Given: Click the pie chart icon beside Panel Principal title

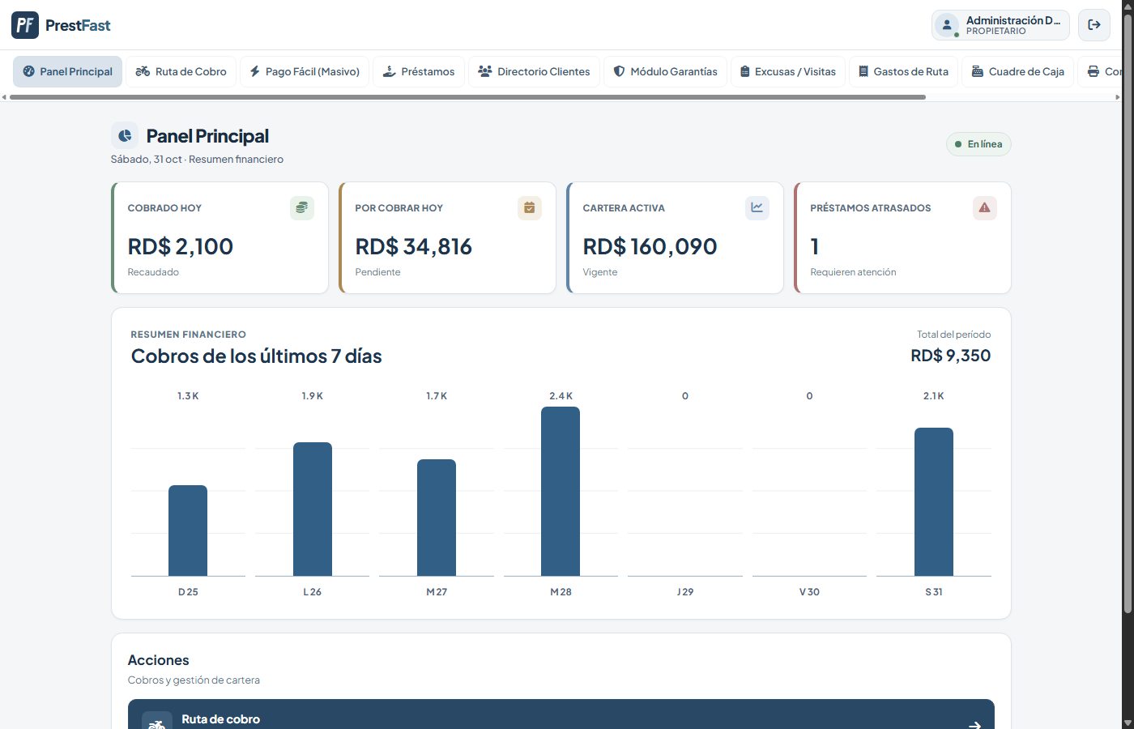Looking at the screenshot, I should (125, 136).
